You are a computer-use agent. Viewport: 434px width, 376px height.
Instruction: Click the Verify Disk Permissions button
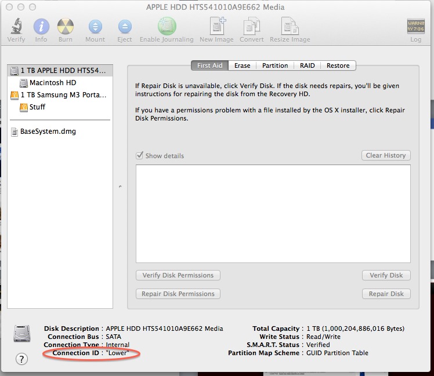click(178, 275)
